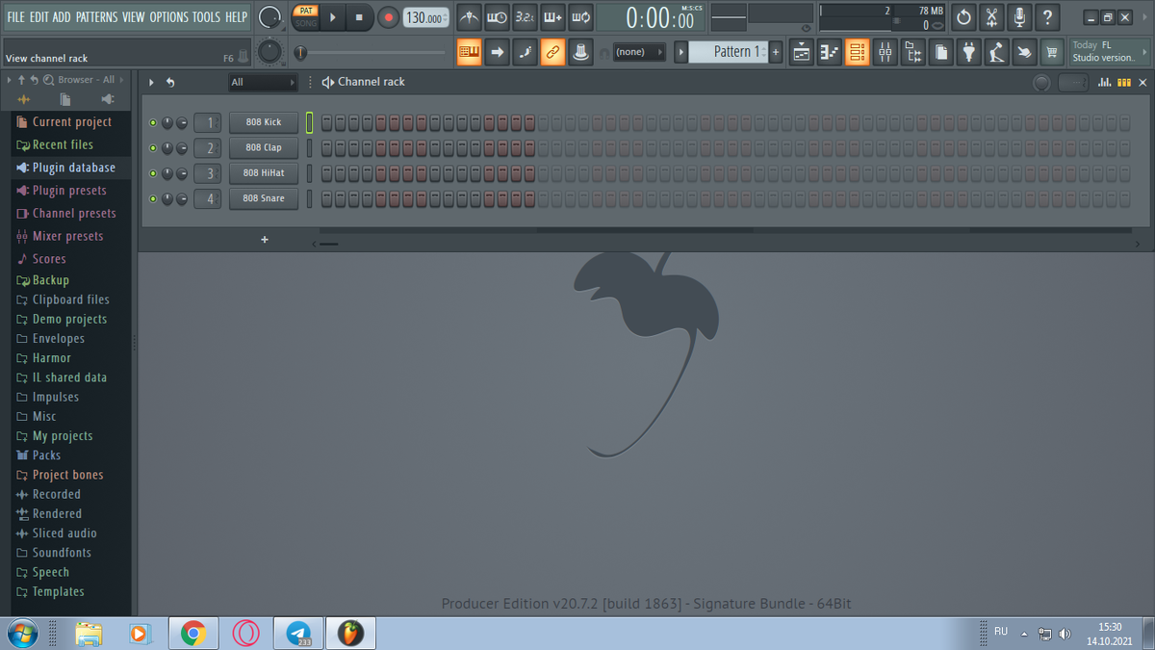The width and height of the screenshot is (1155, 650).
Task: Mute the 808 Kick channel green light
Action: (x=152, y=123)
